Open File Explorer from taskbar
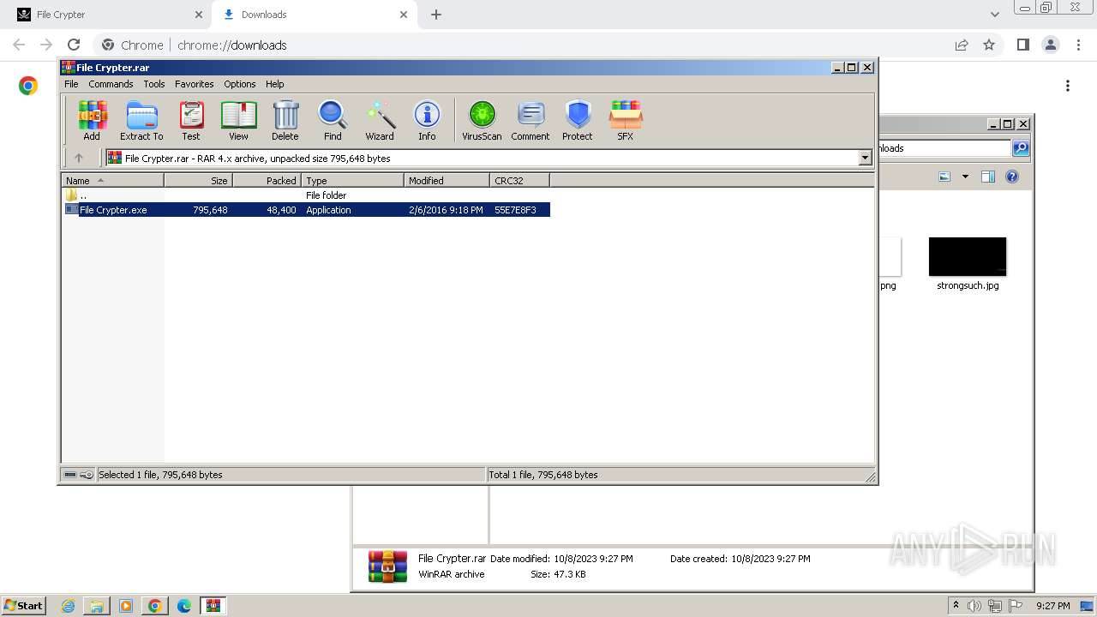Viewport: 1097px width, 617px height. point(97,606)
